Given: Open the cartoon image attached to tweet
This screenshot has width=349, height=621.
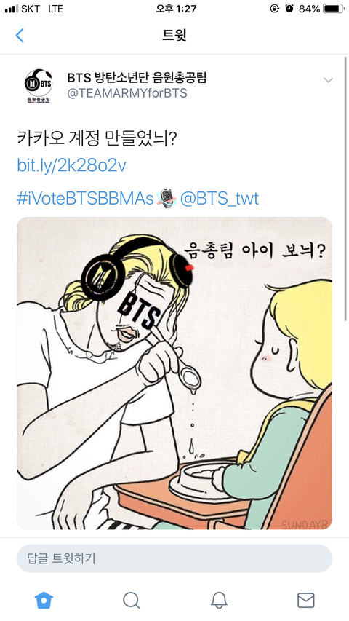Looking at the screenshot, I should pos(174,373).
